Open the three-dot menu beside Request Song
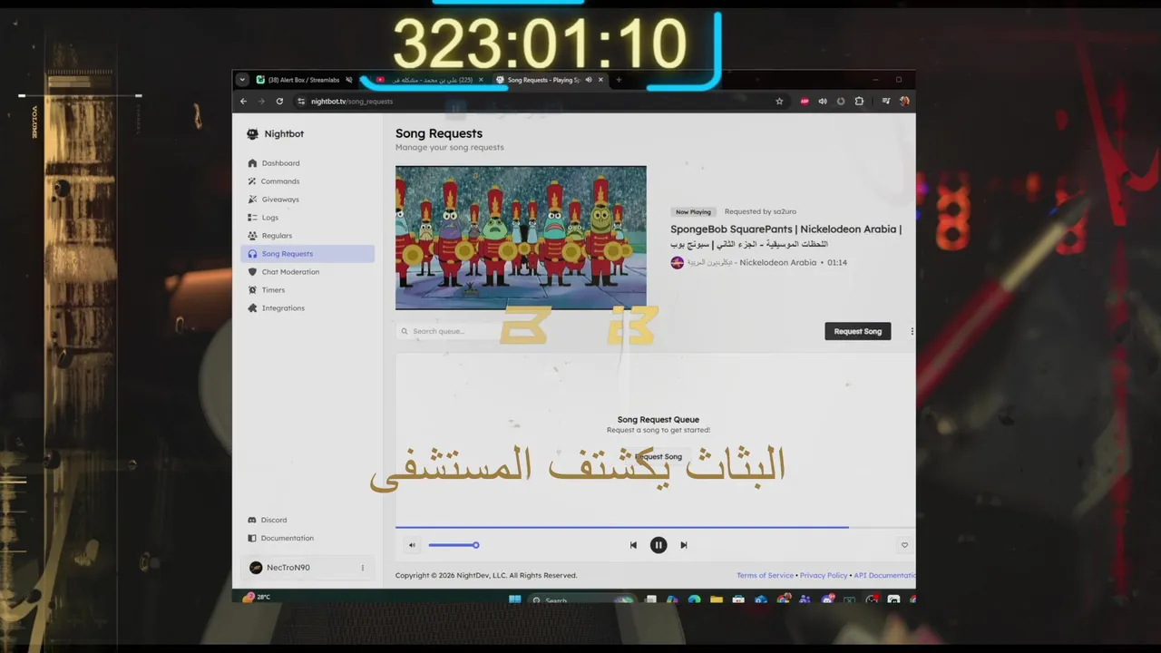 point(912,331)
